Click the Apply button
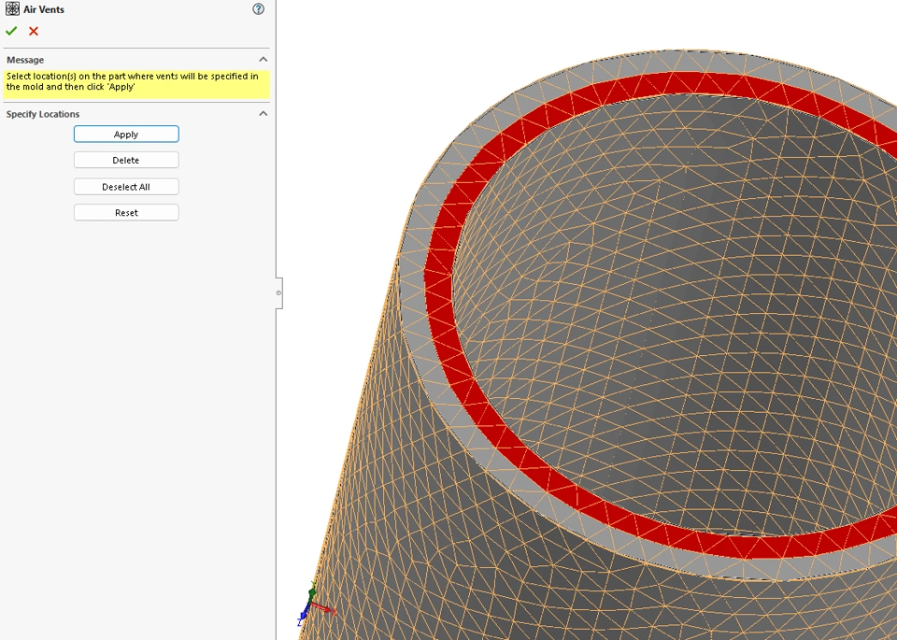Viewport: 897px width, 640px height. (126, 134)
